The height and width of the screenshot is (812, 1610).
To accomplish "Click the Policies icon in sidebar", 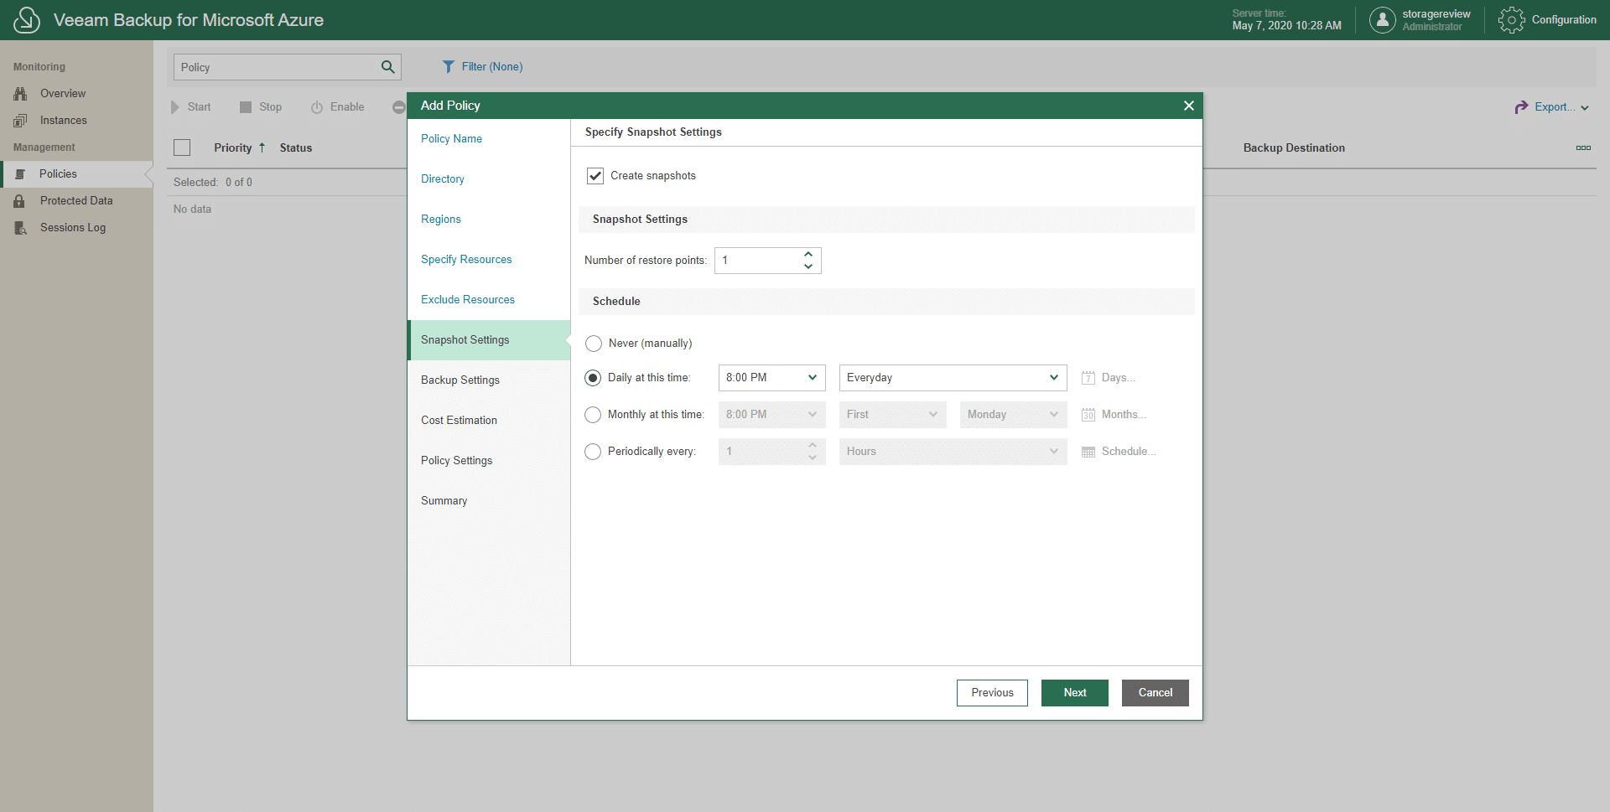I will pos(20,174).
